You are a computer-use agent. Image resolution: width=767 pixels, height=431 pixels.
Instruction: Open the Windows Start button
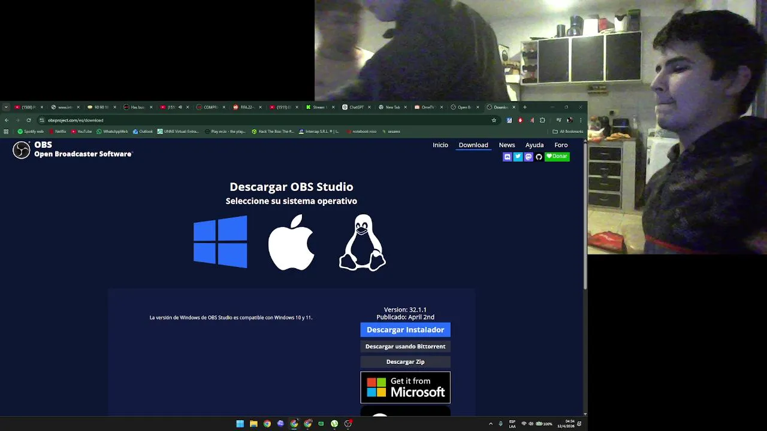(240, 424)
